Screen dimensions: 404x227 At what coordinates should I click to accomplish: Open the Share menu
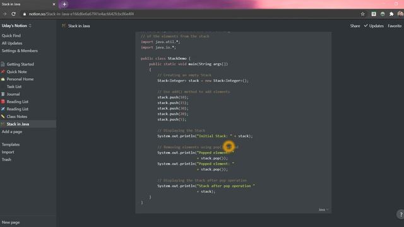(355, 26)
